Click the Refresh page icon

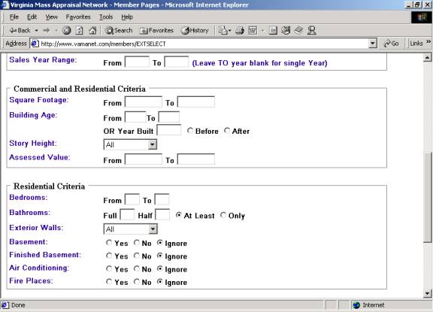click(x=80, y=30)
